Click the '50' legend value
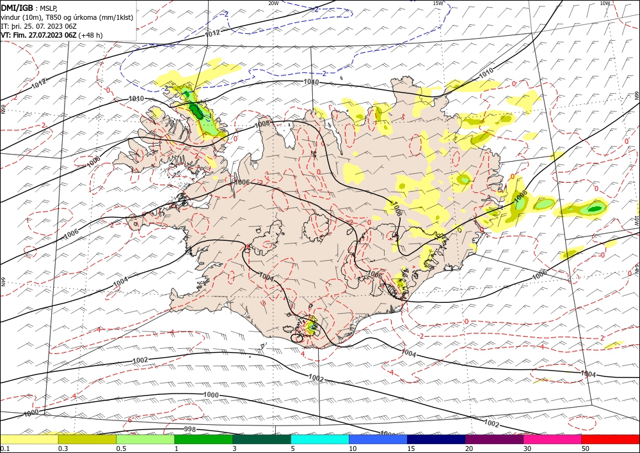640x453 pixels. 586,449
